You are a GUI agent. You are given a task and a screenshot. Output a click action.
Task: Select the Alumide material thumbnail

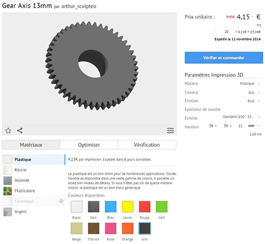point(8,180)
